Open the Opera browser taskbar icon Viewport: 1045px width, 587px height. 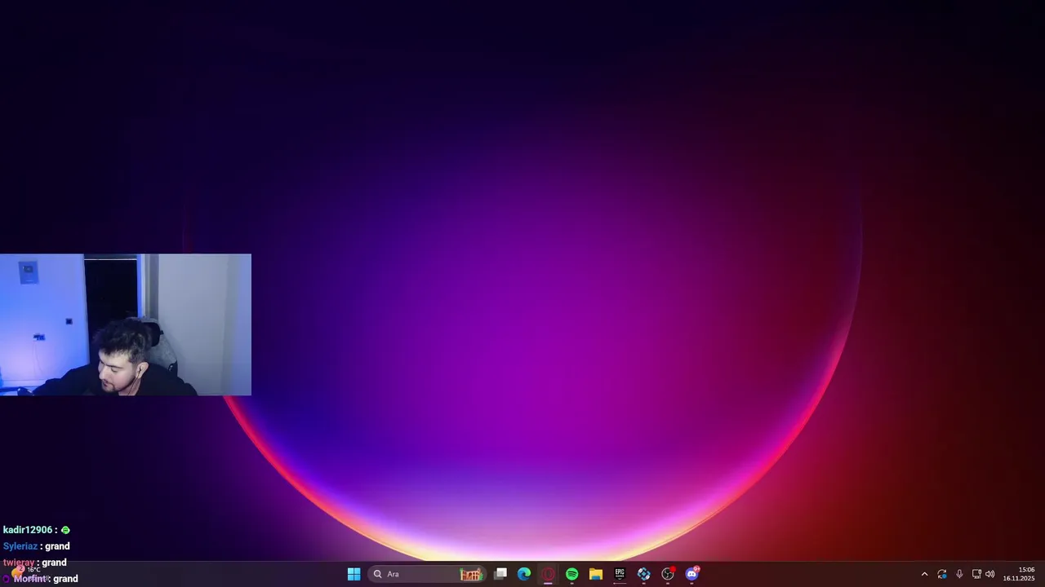548,574
